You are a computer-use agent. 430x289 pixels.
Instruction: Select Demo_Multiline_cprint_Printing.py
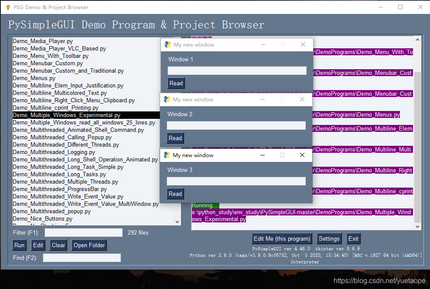point(56,108)
